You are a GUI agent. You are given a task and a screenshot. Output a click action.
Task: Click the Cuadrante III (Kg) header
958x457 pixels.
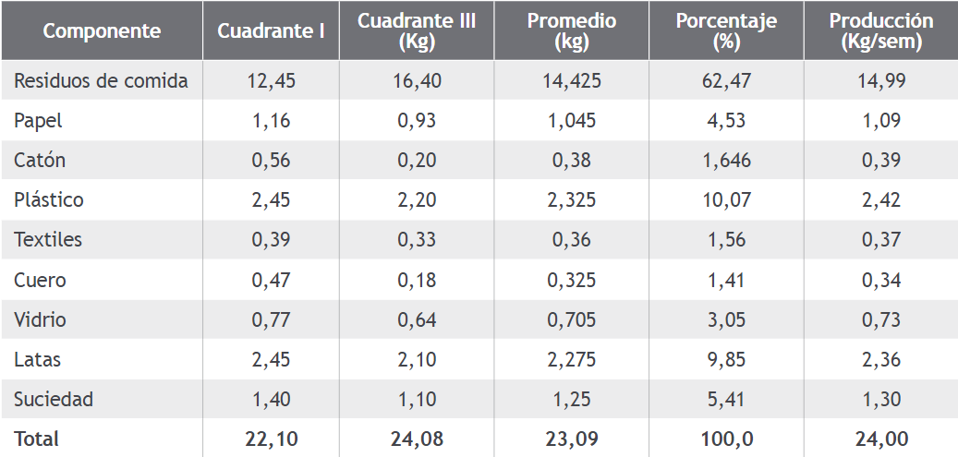pyautogui.click(x=417, y=30)
